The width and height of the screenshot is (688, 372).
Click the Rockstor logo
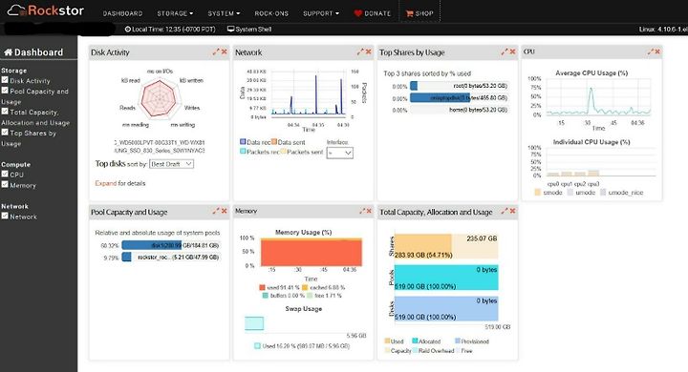click(x=46, y=10)
